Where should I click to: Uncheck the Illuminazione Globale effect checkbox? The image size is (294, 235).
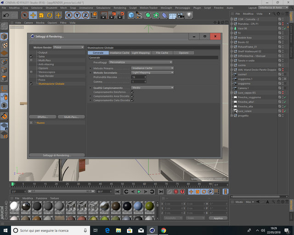31,84
